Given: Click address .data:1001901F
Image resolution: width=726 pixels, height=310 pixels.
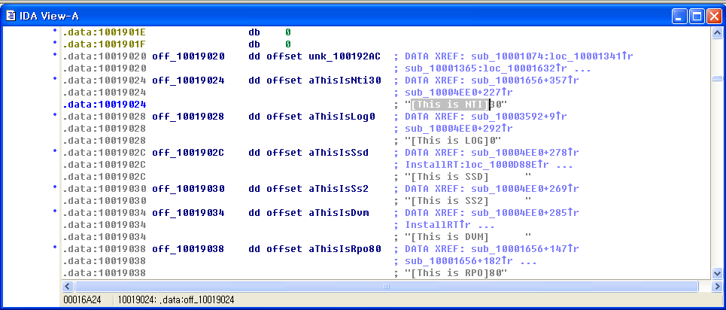Looking at the screenshot, I should 104,44.
